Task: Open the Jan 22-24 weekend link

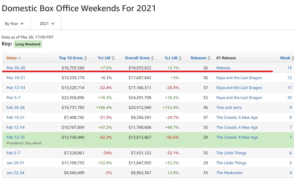Action: [15, 173]
